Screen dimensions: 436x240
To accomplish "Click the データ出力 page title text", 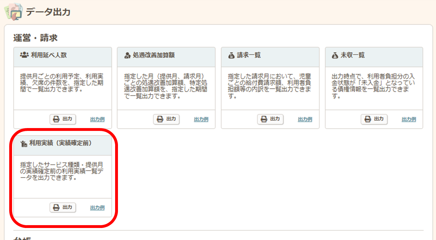I will pos(48,12).
